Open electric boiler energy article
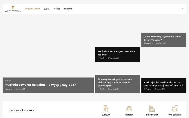Image resolution: width=189 pixels, height=118 pixels. 115,82
